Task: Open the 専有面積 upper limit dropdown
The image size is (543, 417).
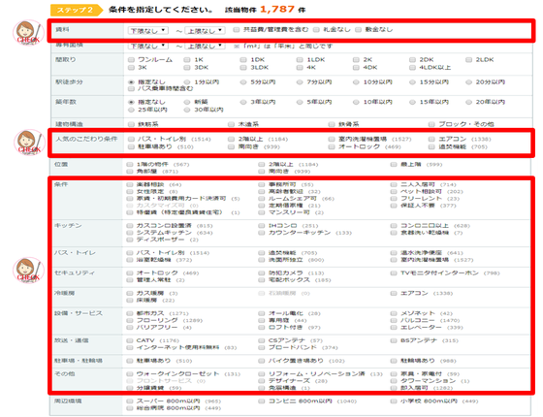Action: coord(205,46)
